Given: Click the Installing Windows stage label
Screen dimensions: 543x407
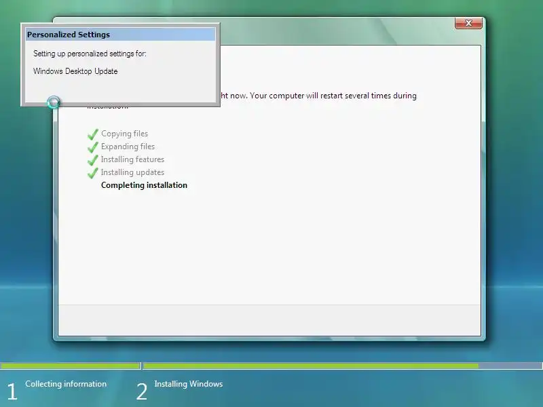Looking at the screenshot, I should tap(189, 384).
